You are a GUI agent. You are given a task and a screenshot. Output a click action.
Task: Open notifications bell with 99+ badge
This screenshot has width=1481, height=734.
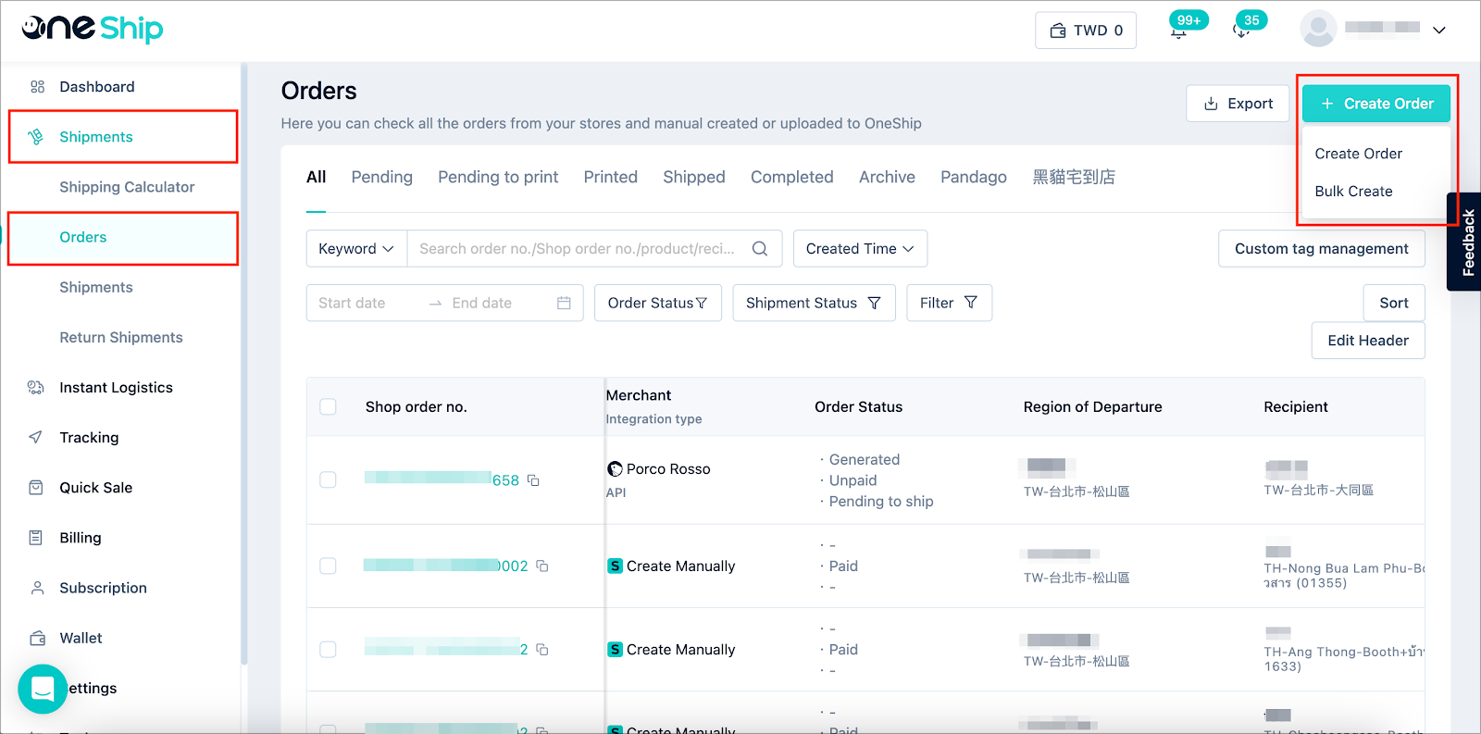coord(1179,31)
